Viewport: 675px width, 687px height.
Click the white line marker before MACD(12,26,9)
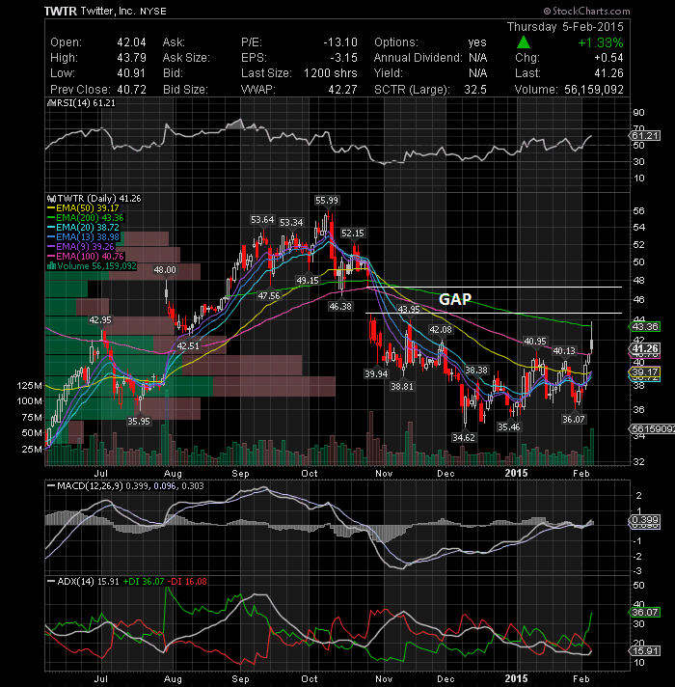coord(51,486)
